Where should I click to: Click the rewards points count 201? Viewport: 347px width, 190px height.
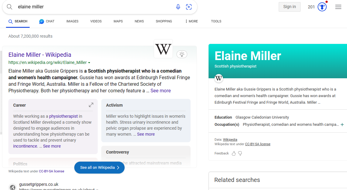[311, 7]
